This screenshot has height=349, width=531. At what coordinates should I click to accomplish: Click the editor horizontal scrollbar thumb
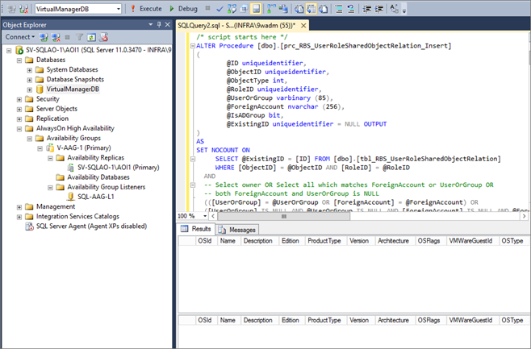click(284, 216)
